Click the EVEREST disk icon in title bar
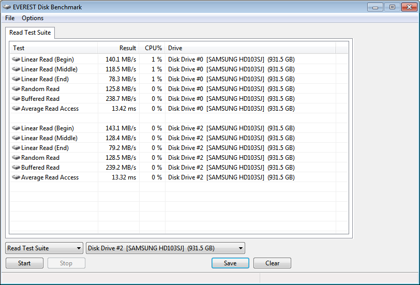420x285 pixels. coord(7,7)
